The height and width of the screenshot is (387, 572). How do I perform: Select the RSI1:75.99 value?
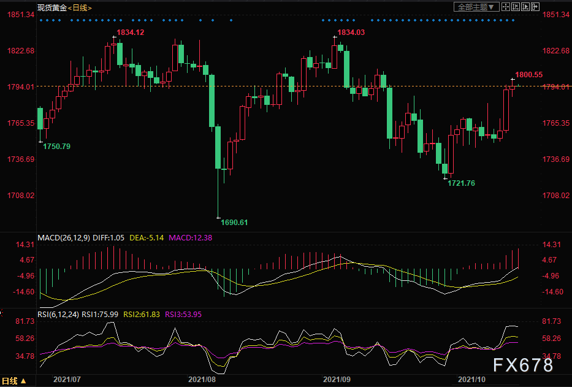pos(99,315)
